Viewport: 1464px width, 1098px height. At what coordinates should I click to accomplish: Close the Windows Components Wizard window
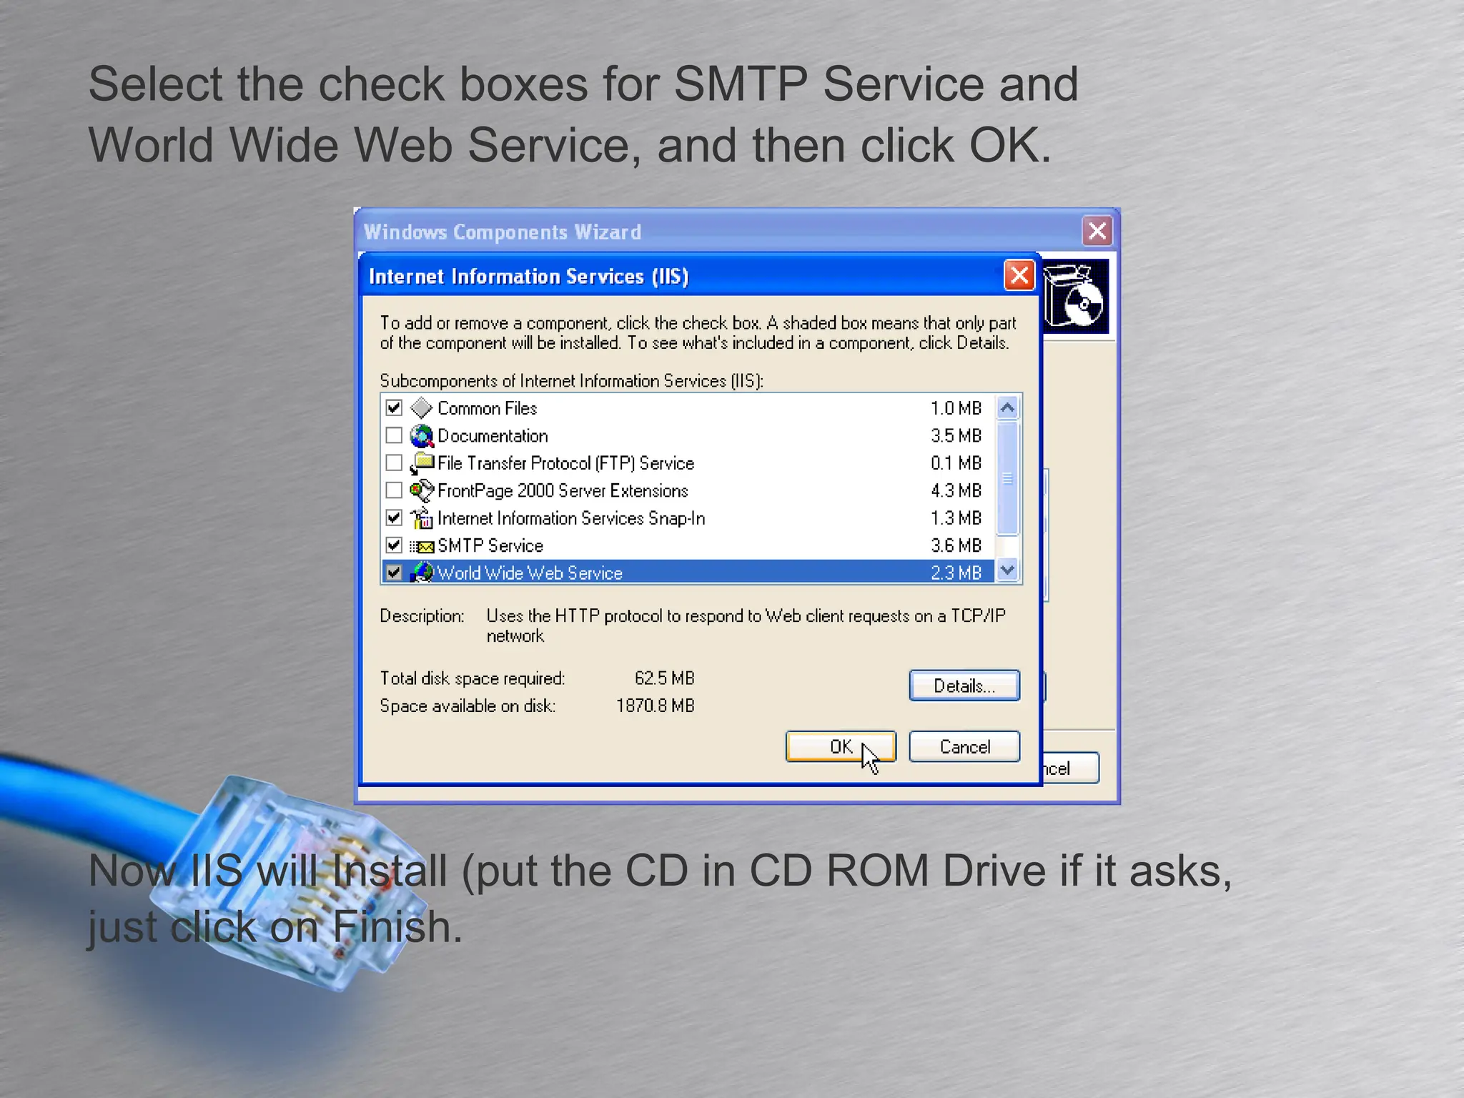(x=1097, y=231)
